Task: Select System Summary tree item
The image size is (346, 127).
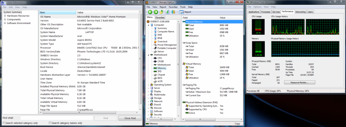Action: 13,12
